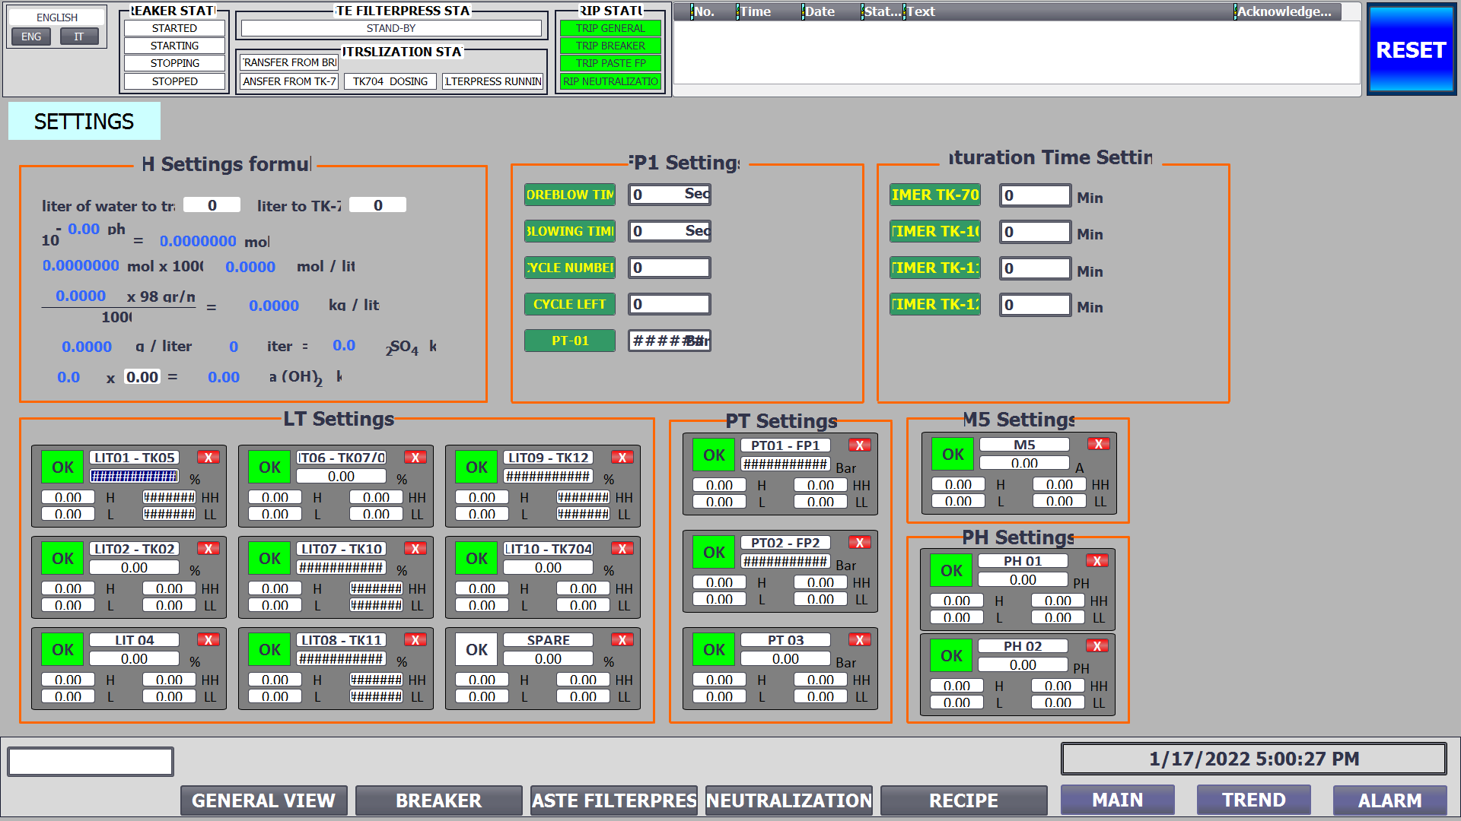
Task: Click red X on LIT09 - TK12
Action: pos(622,458)
